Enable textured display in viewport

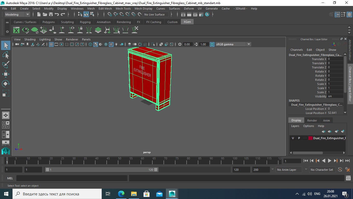point(111,44)
